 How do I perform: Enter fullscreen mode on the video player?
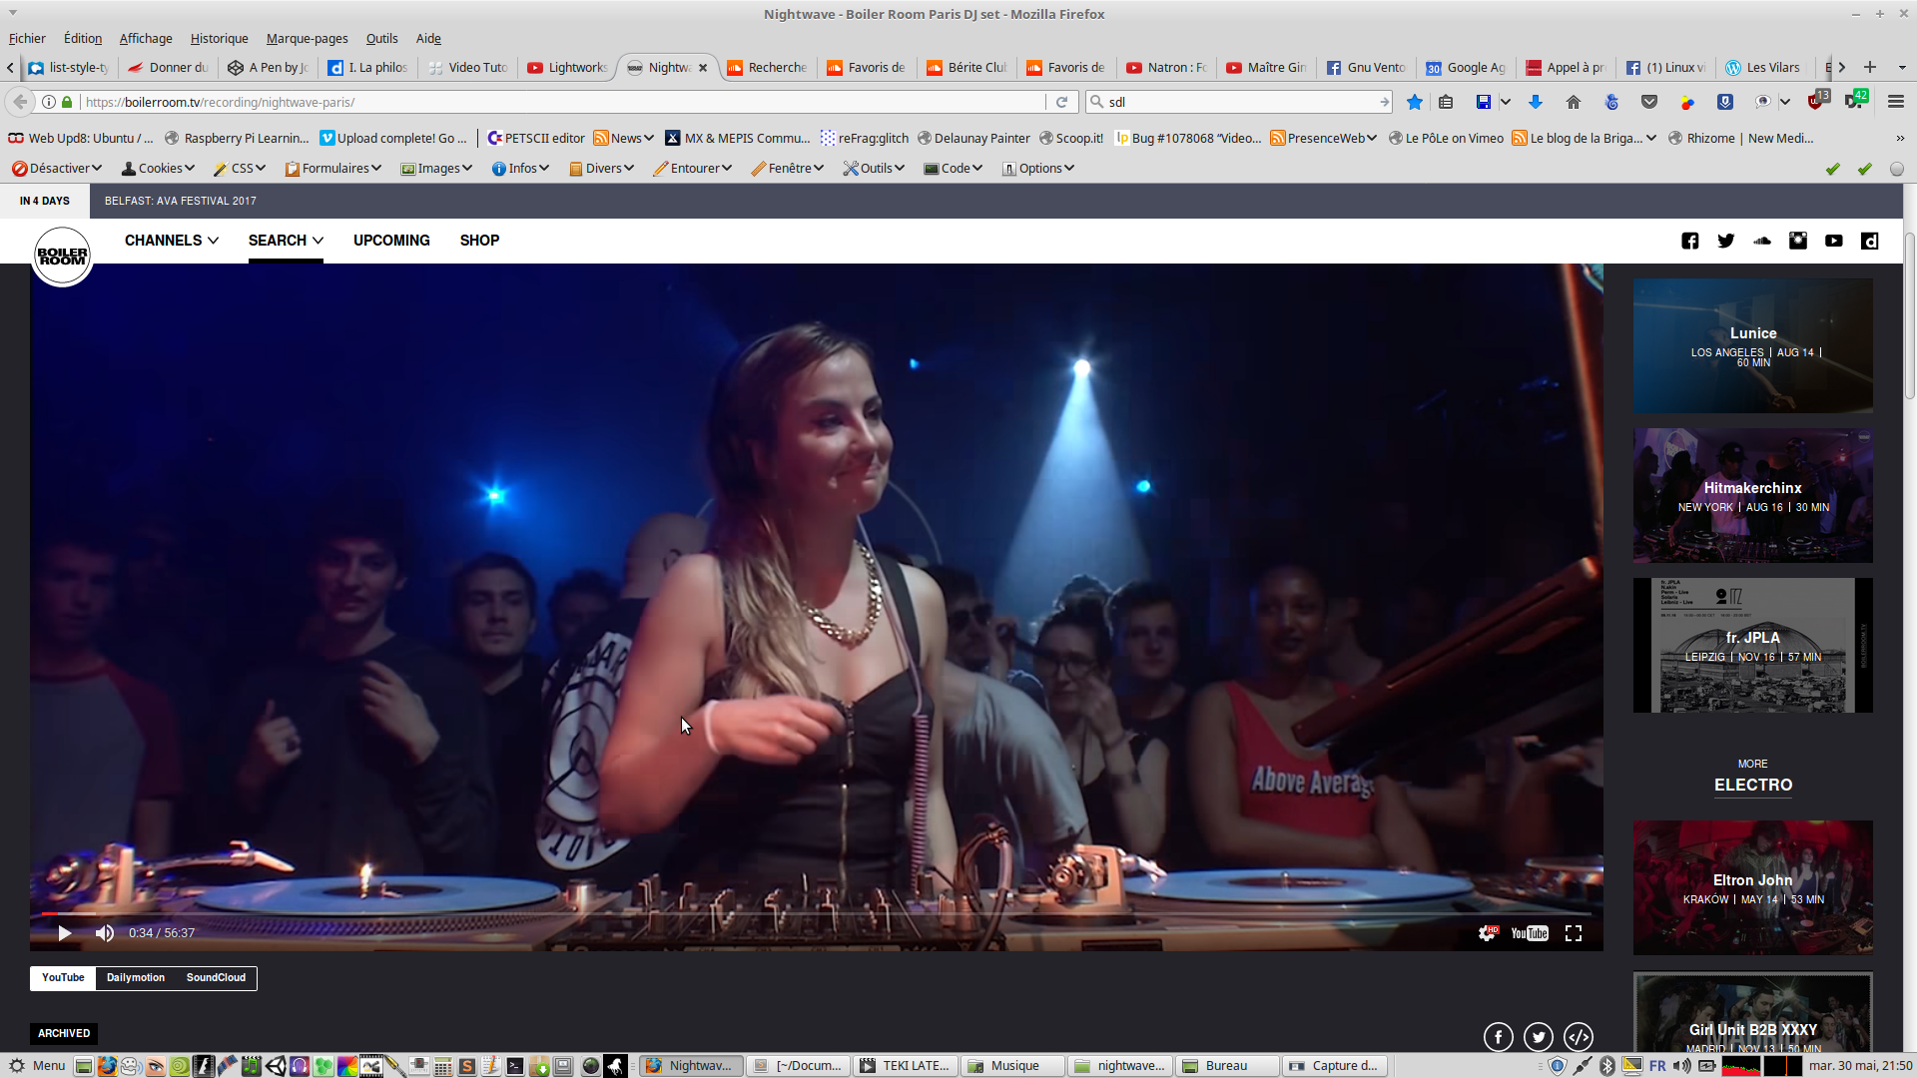1574,933
